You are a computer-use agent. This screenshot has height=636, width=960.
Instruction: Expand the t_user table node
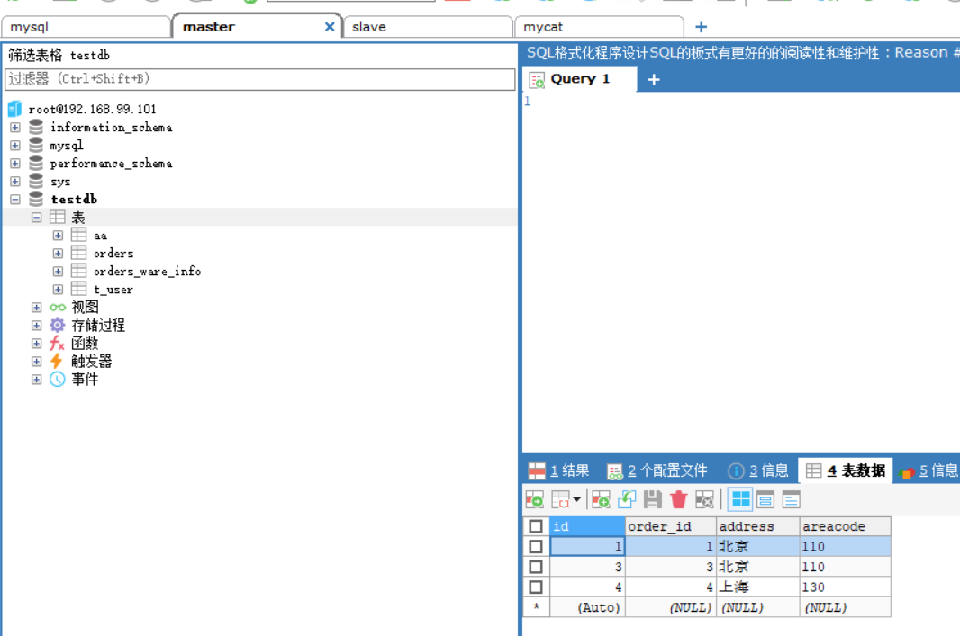pos(59,290)
